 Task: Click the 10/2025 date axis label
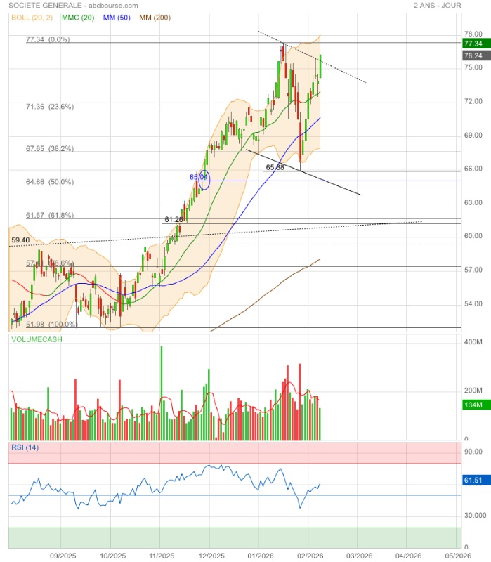[112, 556]
